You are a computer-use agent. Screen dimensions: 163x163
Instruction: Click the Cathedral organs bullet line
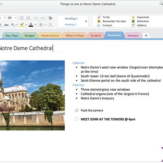(x=115, y=94)
